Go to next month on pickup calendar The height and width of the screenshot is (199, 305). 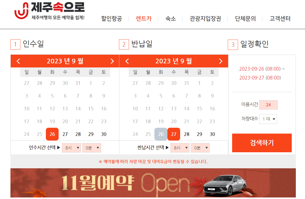pos(112,61)
